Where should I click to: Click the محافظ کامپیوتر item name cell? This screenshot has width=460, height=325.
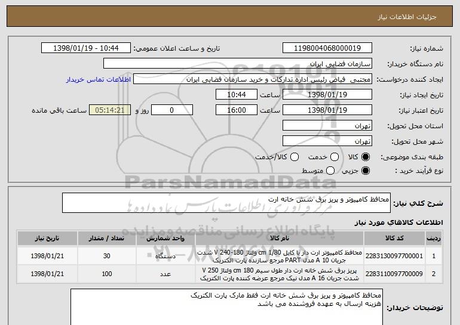280,256
